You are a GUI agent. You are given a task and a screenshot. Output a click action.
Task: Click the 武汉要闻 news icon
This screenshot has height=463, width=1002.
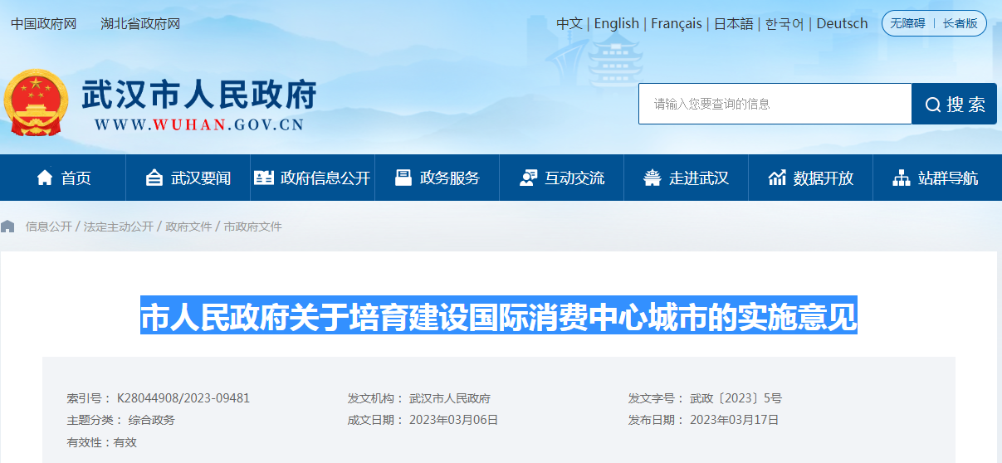coord(154,178)
